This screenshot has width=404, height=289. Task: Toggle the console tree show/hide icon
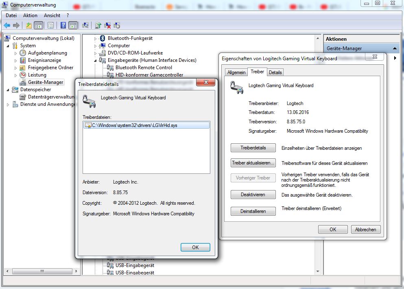coord(39,25)
